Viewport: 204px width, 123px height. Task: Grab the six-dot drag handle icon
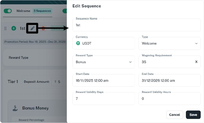5,28
